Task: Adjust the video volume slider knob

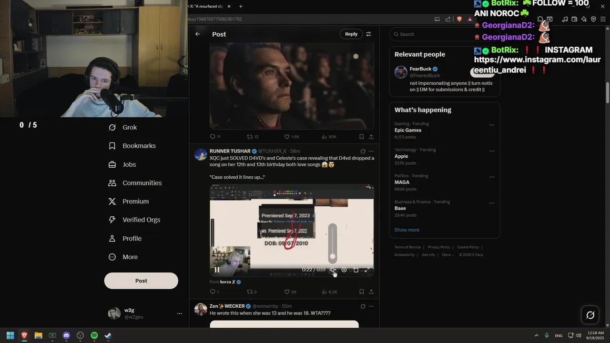Action: coord(333,256)
